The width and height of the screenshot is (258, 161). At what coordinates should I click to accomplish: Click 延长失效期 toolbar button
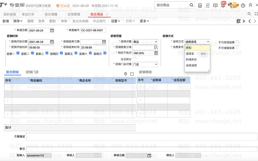(x=81, y=21)
